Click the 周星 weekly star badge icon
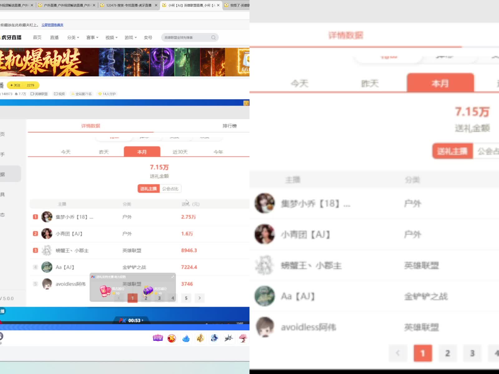The image size is (499, 374). [158, 338]
